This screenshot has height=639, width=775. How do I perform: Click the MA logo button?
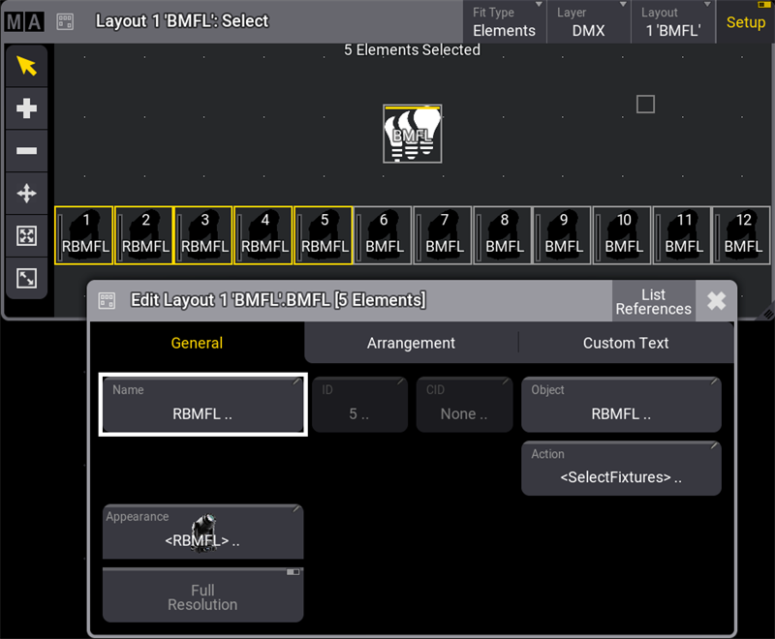23,20
